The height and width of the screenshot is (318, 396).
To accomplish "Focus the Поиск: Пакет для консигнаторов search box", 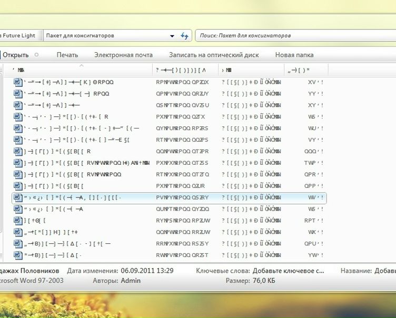I will (x=295, y=36).
